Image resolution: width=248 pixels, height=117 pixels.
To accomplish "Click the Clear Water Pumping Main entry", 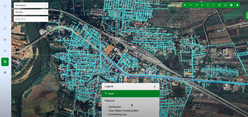I will click(x=123, y=111).
